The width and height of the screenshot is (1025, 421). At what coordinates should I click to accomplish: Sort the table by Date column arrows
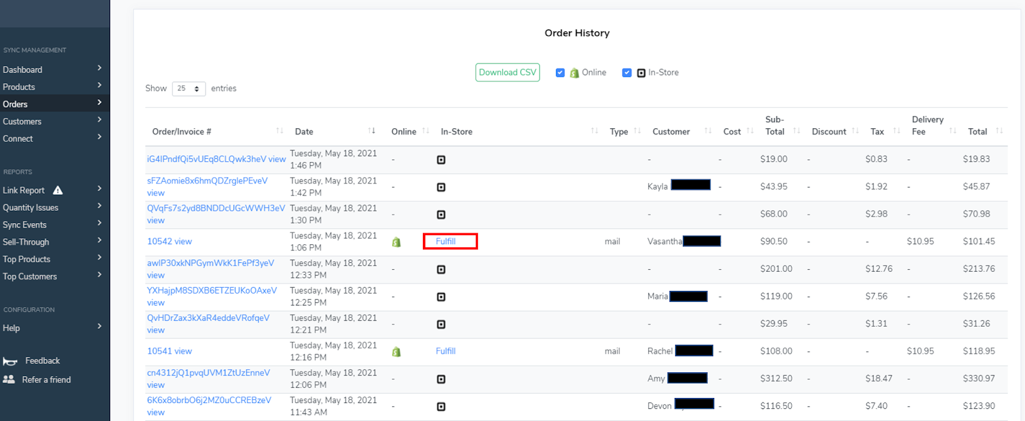click(x=372, y=131)
